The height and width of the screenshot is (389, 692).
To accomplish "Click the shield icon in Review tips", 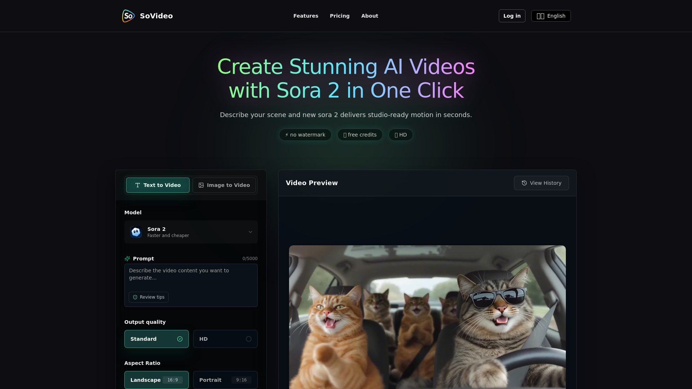I will (135, 297).
